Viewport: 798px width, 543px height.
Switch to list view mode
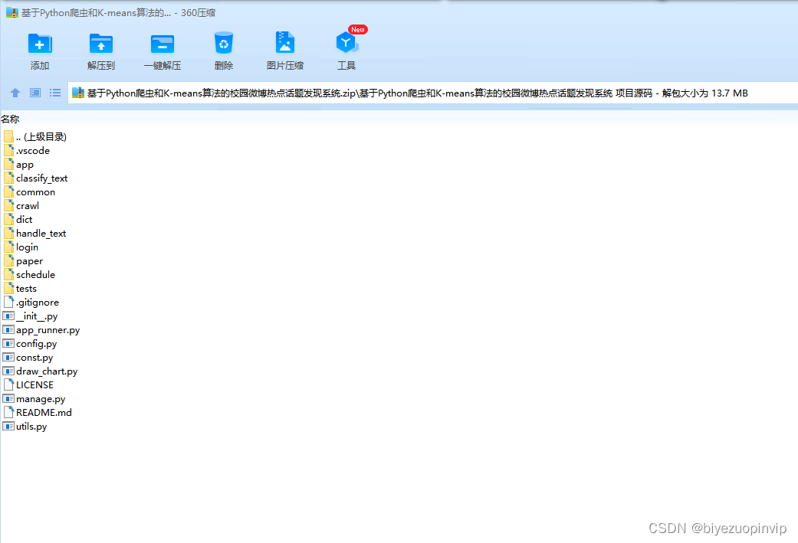pyautogui.click(x=54, y=93)
